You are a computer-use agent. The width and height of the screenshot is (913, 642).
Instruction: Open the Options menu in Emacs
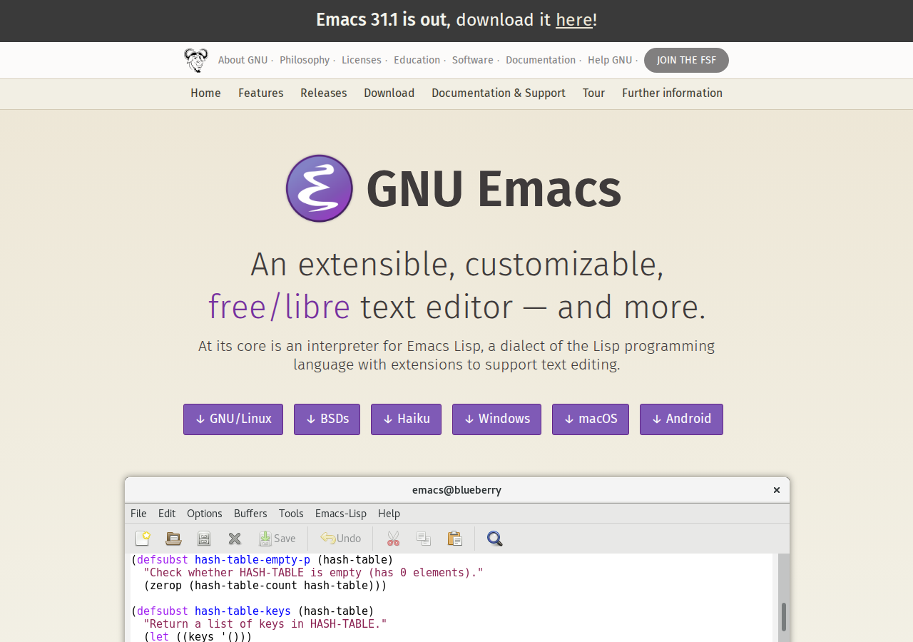pyautogui.click(x=205, y=514)
